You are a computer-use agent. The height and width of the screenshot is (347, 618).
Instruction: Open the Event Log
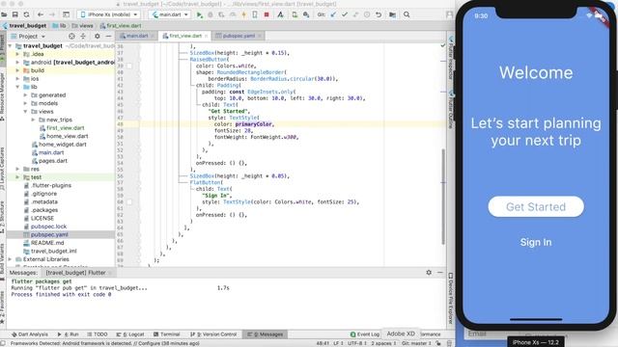pyautogui.click(x=365, y=334)
